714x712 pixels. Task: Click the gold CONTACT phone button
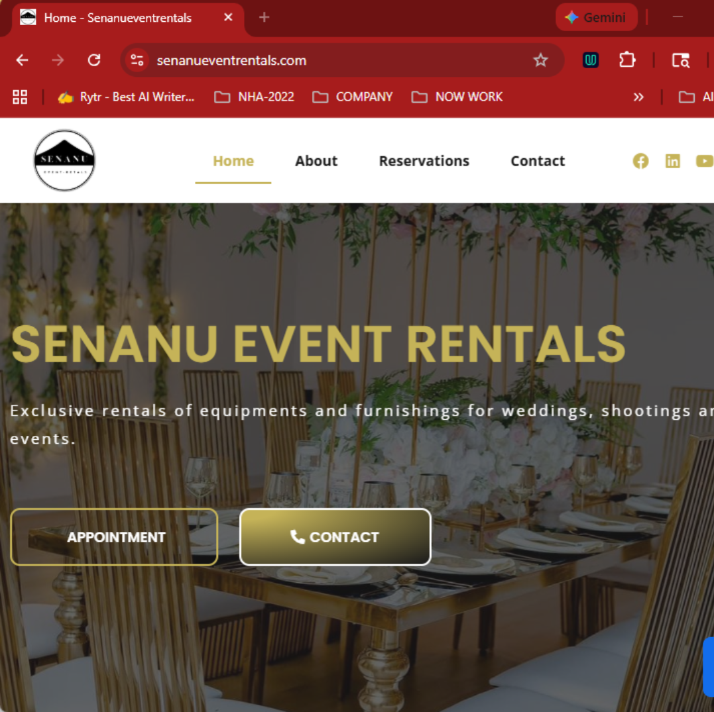click(x=335, y=537)
